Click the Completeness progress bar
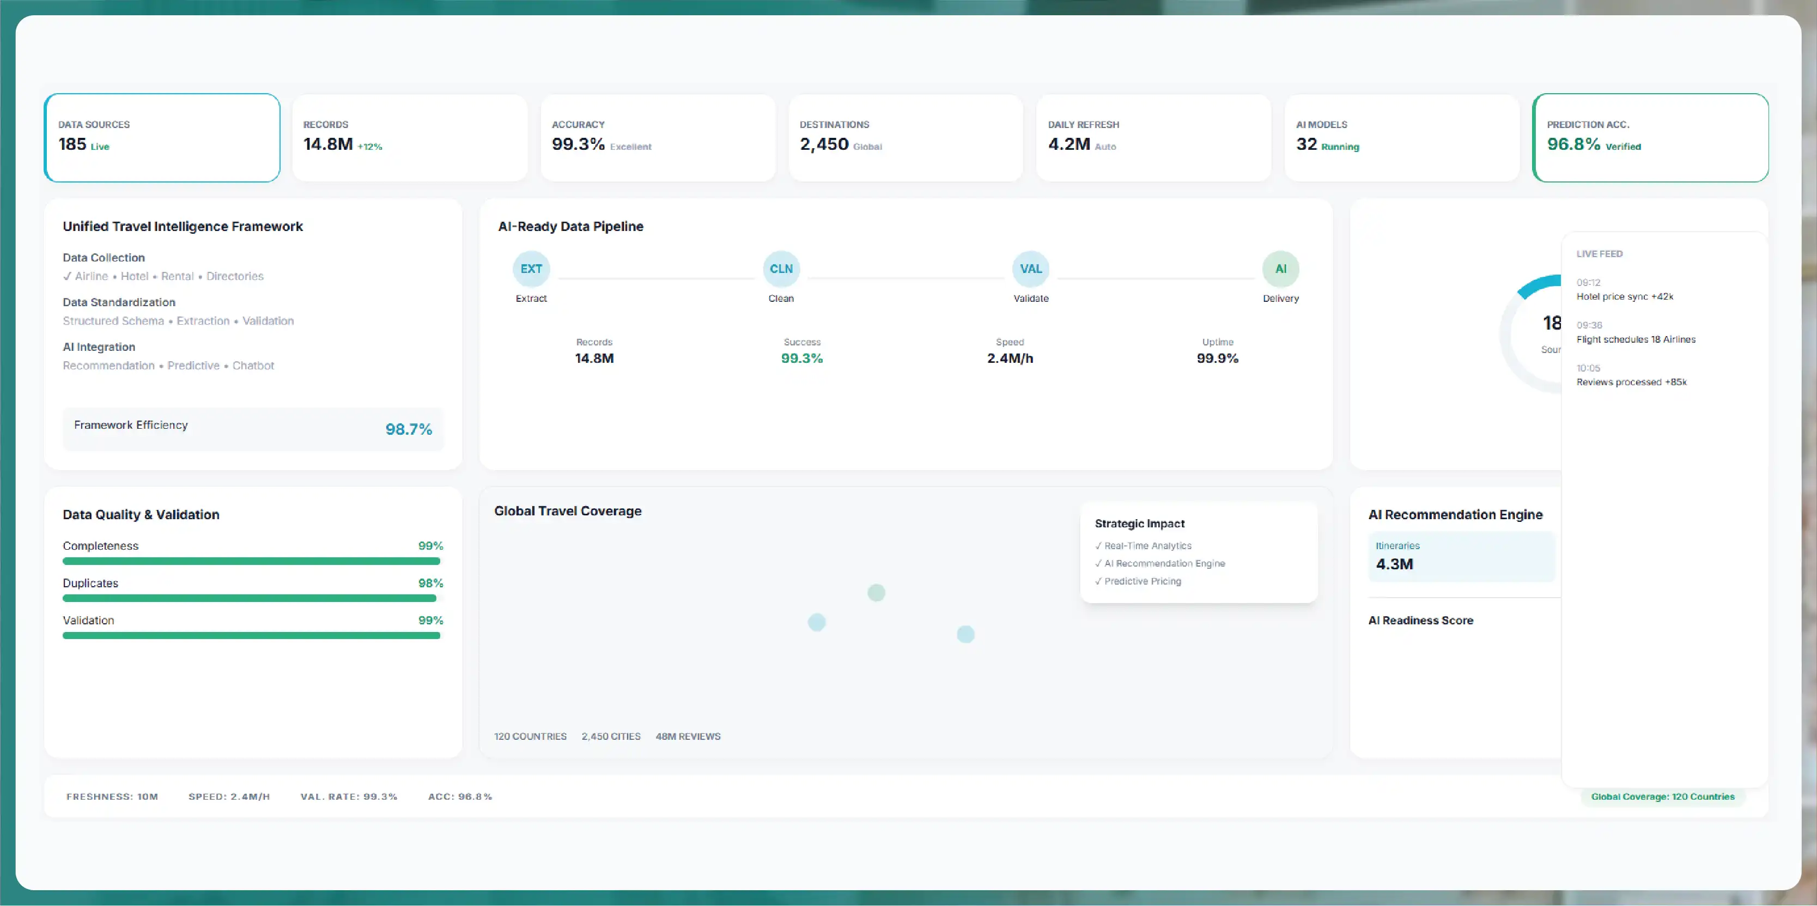 click(251, 561)
